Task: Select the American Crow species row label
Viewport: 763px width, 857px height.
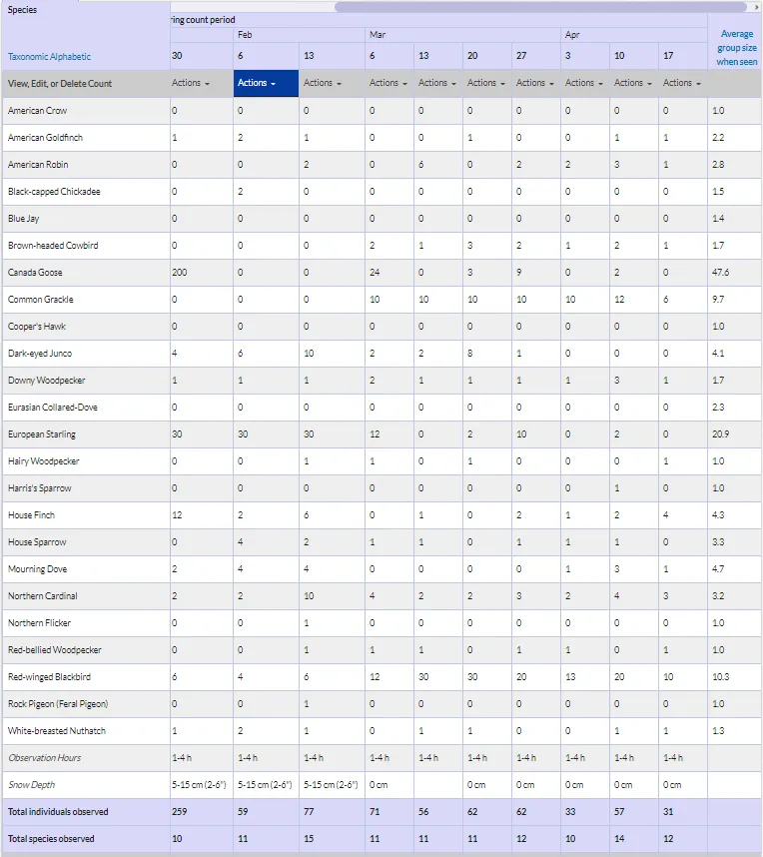Action: pyautogui.click(x=37, y=111)
